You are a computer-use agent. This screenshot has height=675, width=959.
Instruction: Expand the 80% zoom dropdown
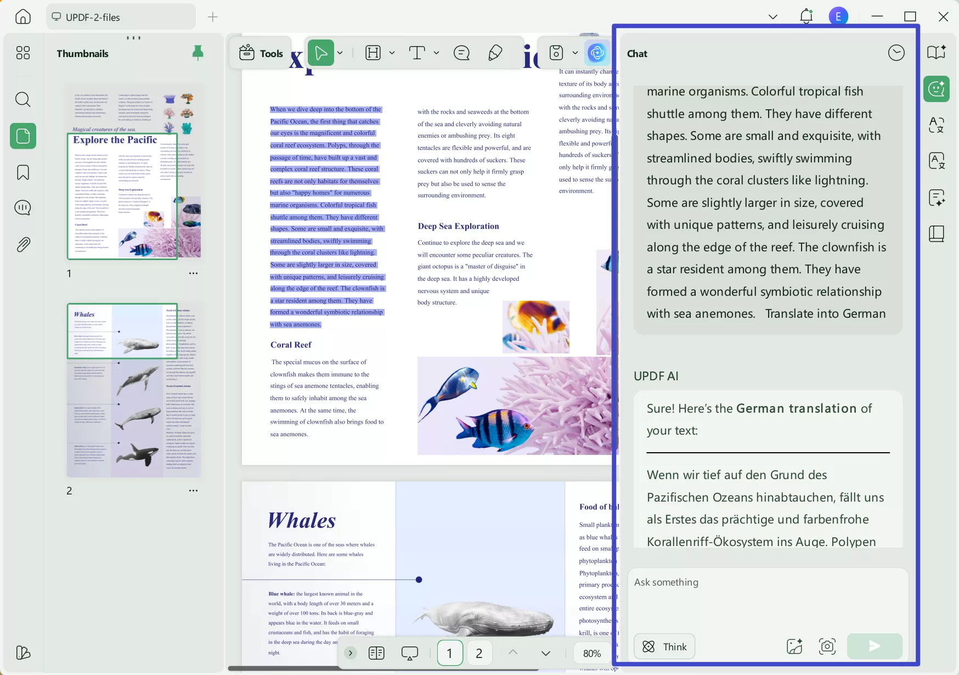pos(591,653)
